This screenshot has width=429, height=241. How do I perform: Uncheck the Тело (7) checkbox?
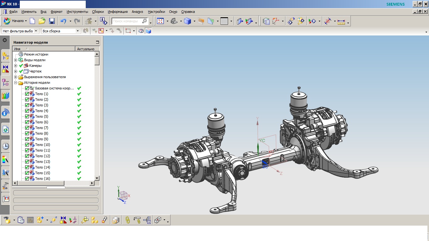pos(27,128)
